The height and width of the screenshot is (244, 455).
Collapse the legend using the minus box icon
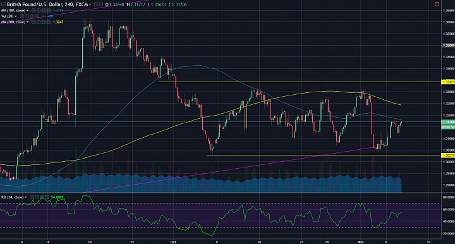coord(3,4)
